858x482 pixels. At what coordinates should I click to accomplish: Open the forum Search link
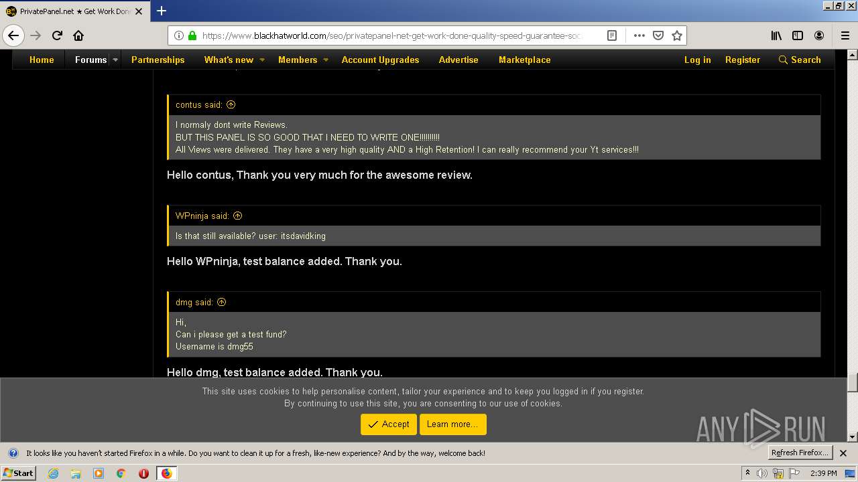800,60
